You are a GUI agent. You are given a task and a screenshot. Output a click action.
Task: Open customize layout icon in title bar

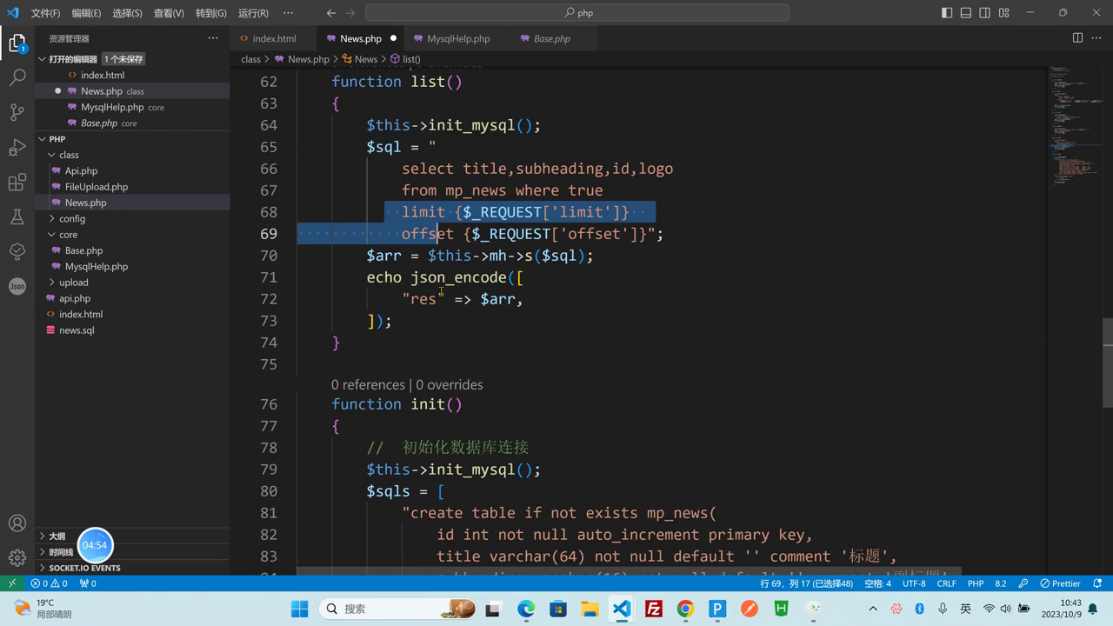[x=1004, y=13]
